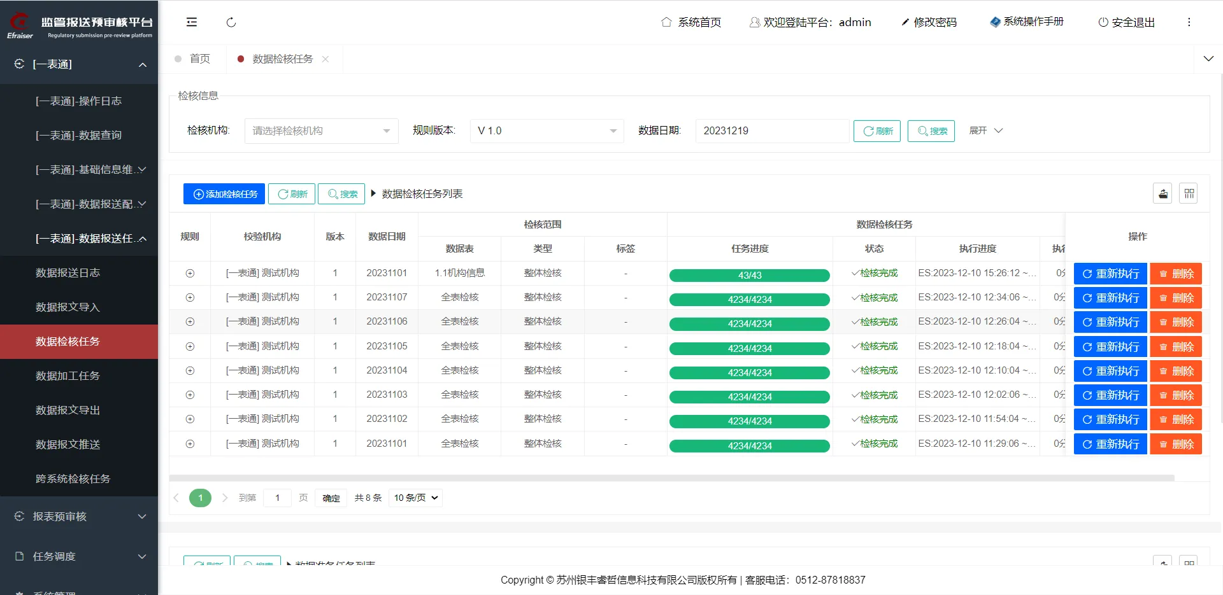Expand the first row with 1.1机构信息
The image size is (1223, 595).
[190, 274]
